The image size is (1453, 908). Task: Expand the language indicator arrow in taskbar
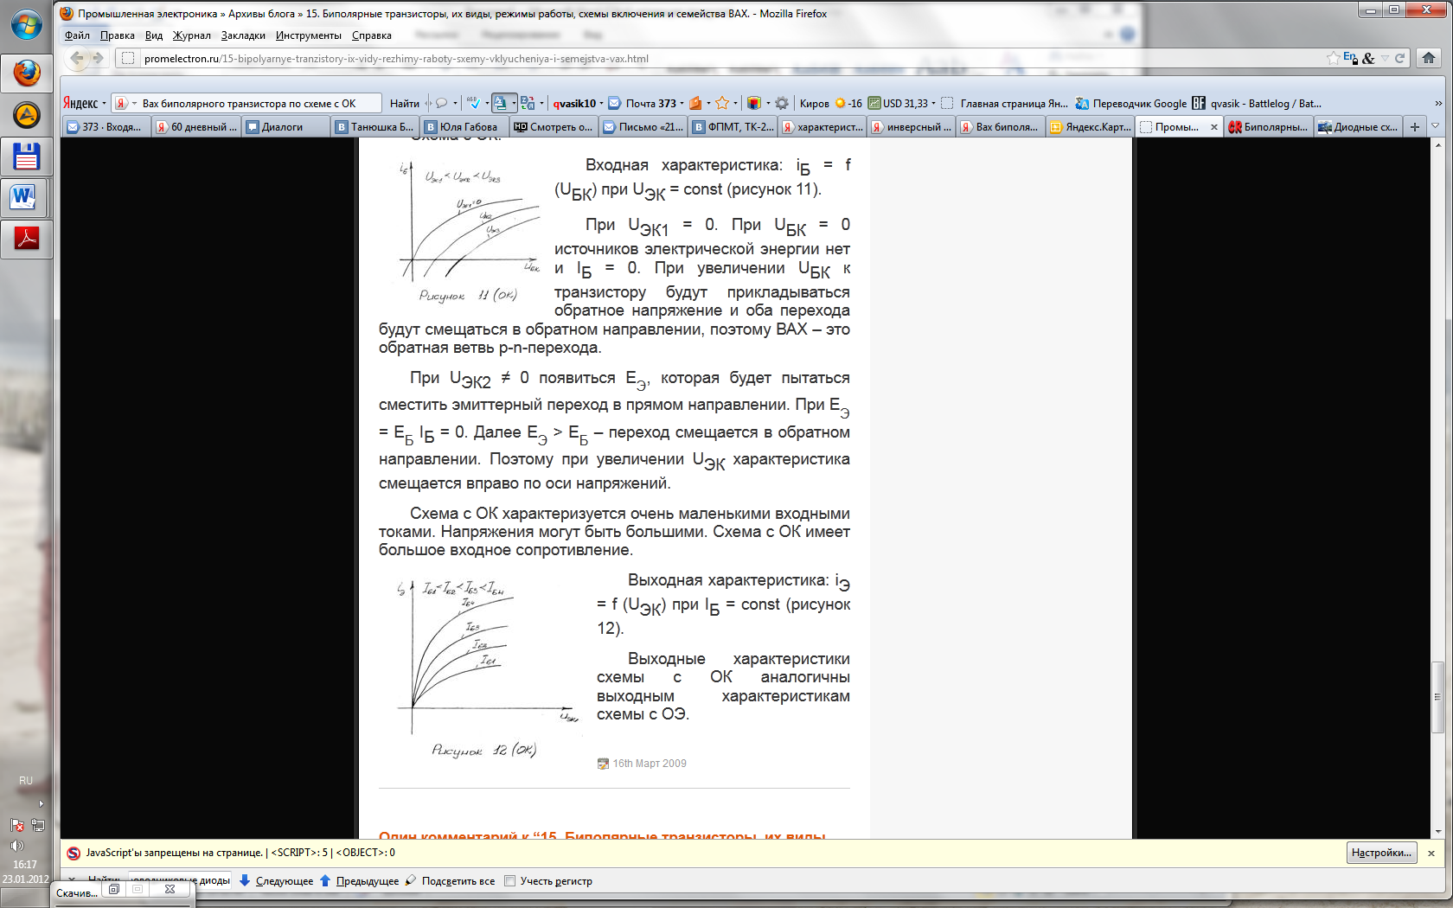click(x=41, y=803)
